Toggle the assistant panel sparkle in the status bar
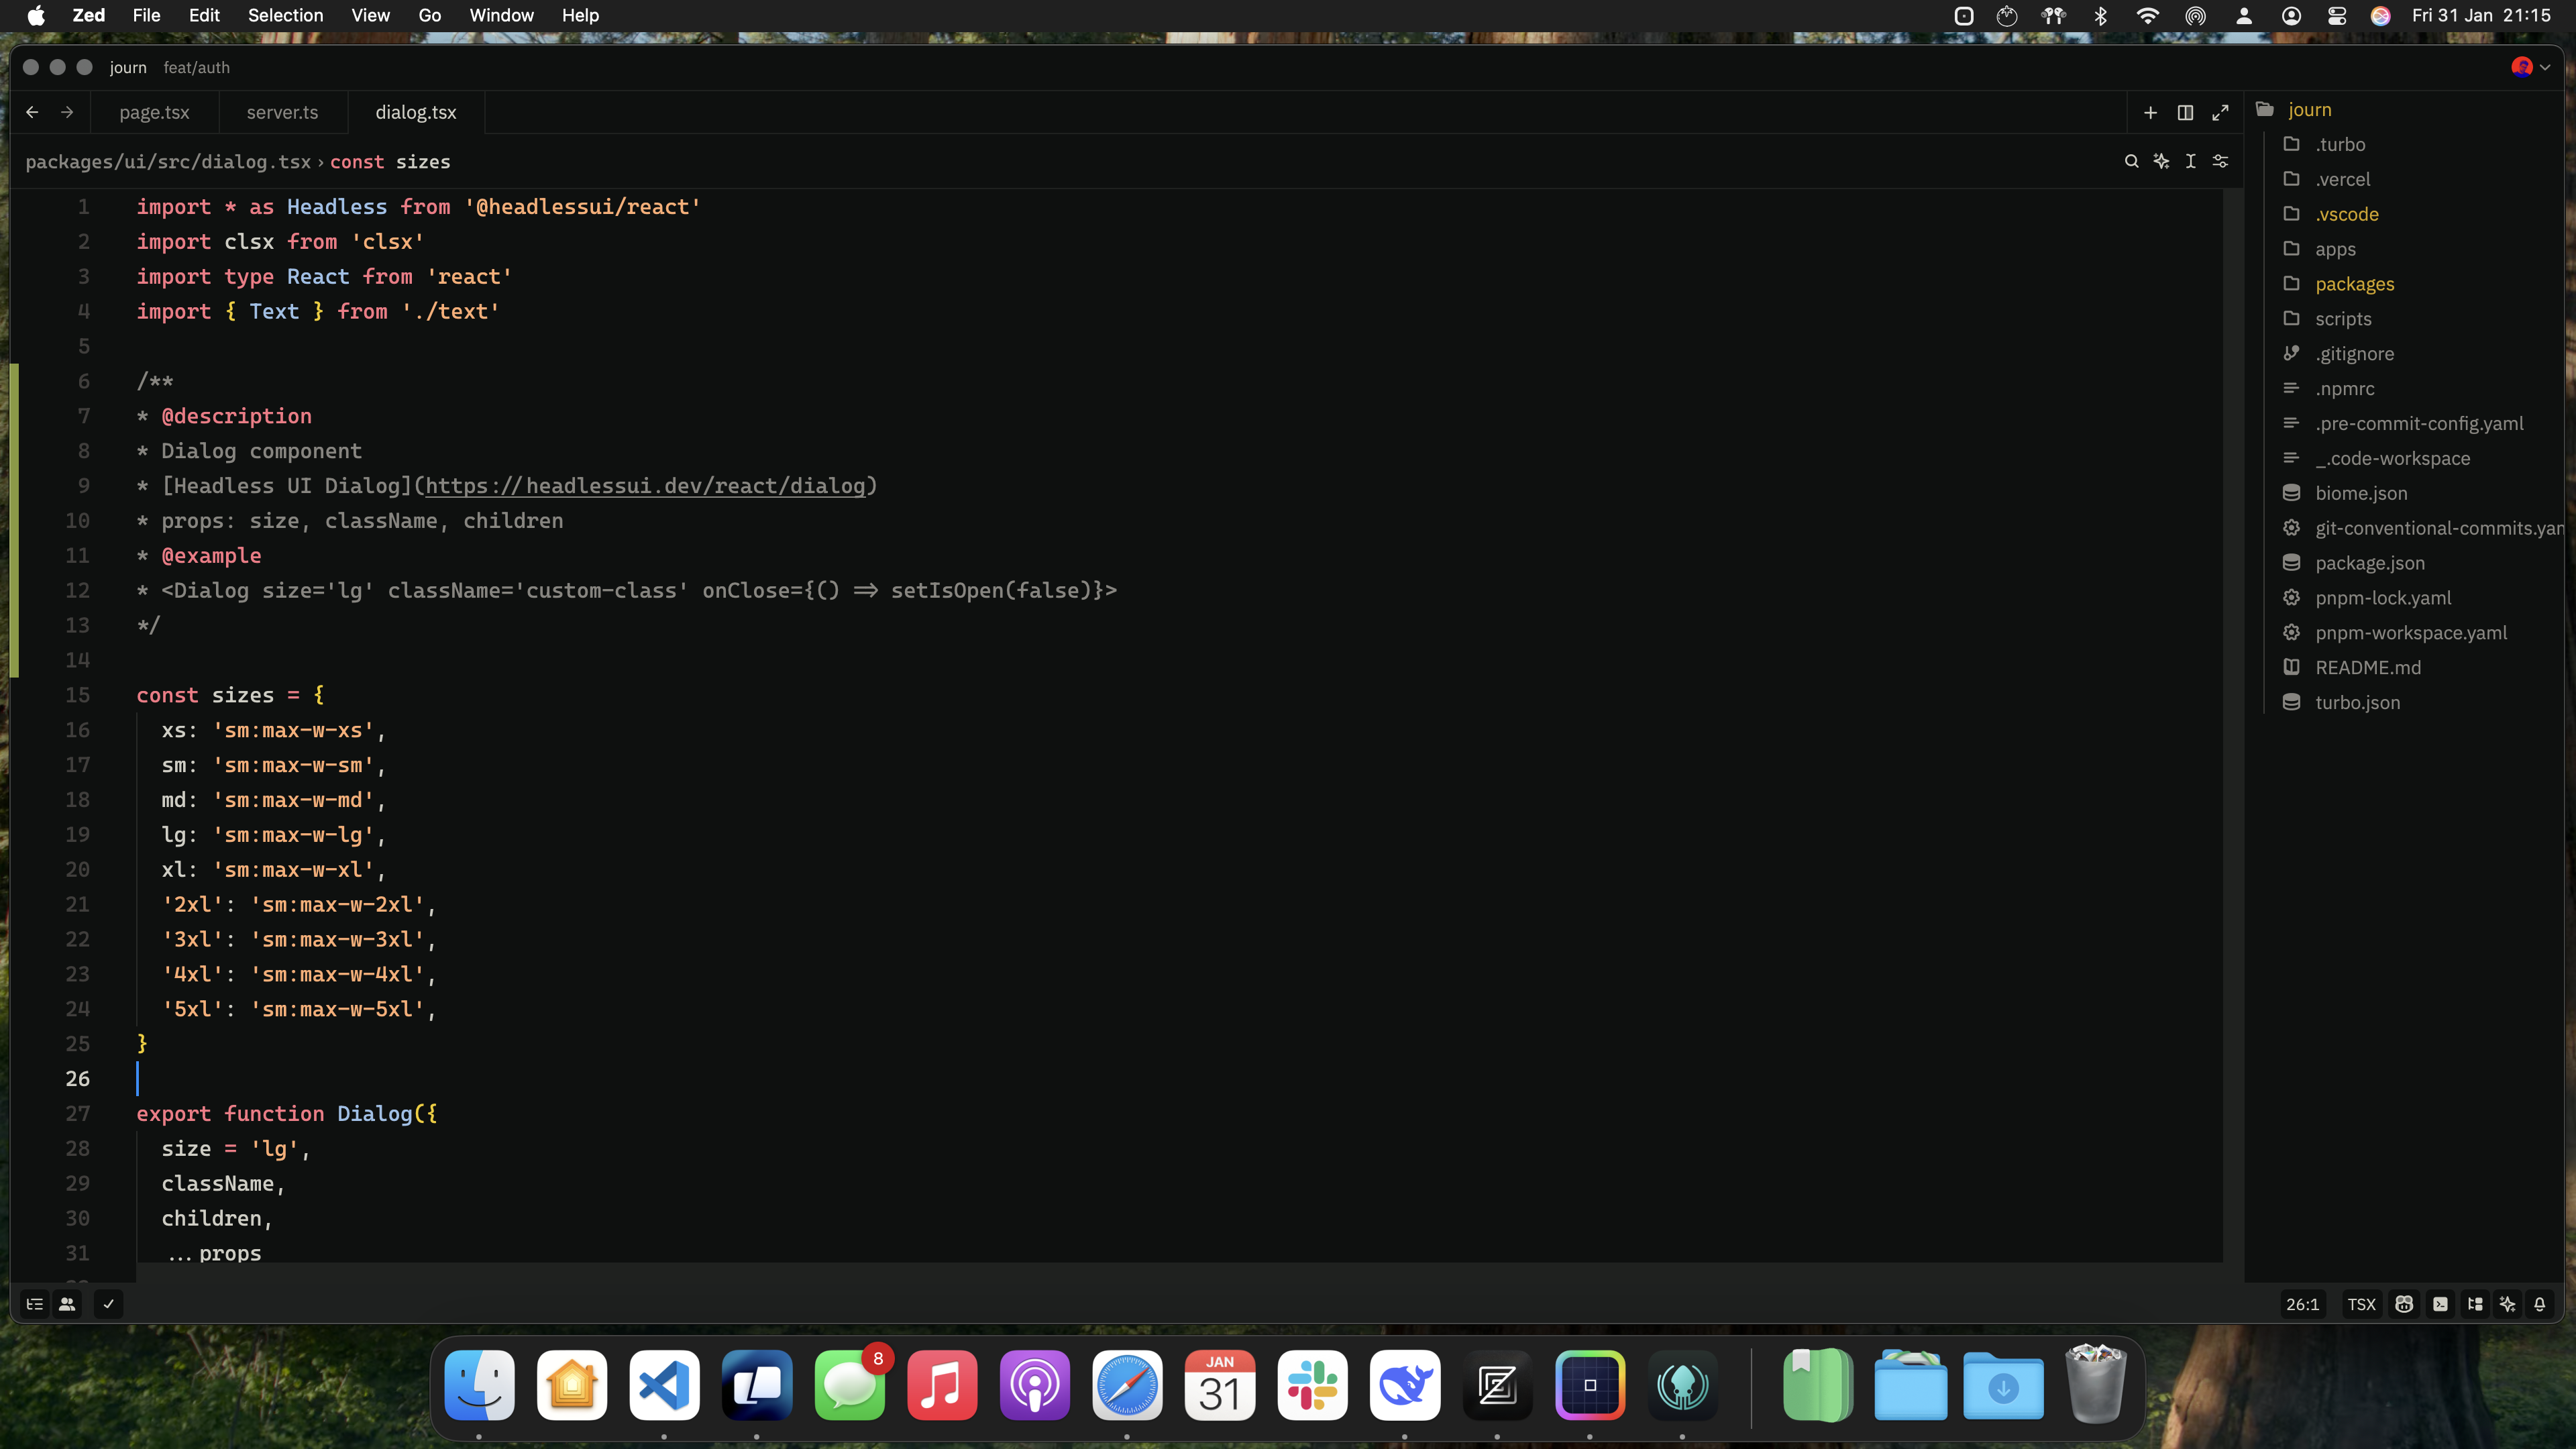The image size is (2576, 1449). pyautogui.click(x=2507, y=1304)
